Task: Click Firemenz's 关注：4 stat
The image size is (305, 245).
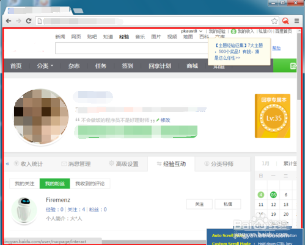Action: (x=76, y=210)
